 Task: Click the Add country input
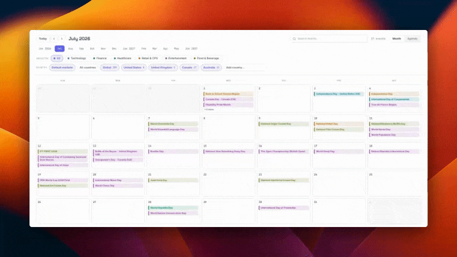point(245,67)
